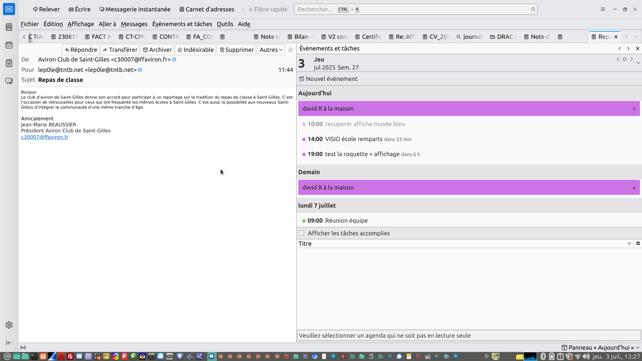The image size is (642, 361).
Task: Enable Afficher les tâches accomplies checkbox
Action: point(302,233)
